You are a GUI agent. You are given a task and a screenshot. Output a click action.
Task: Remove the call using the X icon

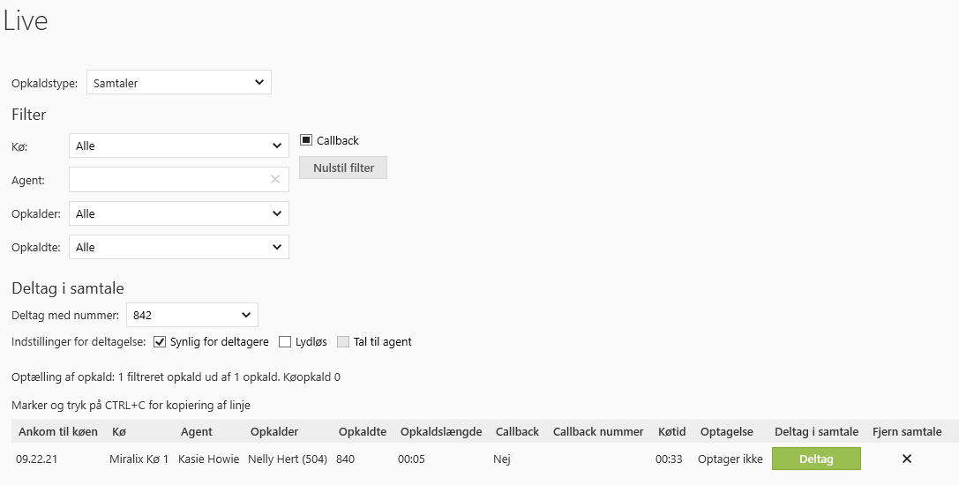[906, 459]
